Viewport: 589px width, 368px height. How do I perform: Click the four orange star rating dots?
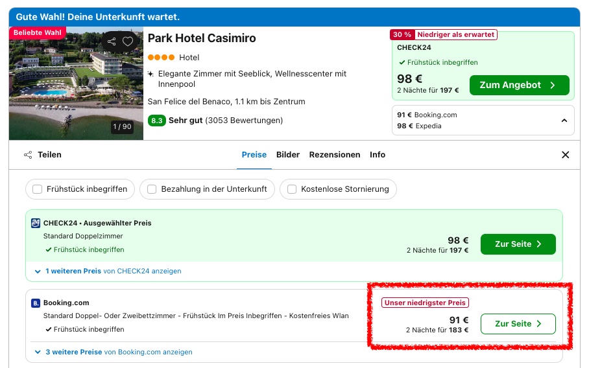(161, 58)
